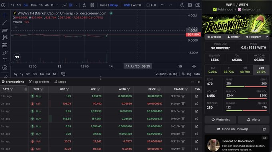Open the emoji icons tool
This screenshot has width=272, height=152.
click(5, 68)
